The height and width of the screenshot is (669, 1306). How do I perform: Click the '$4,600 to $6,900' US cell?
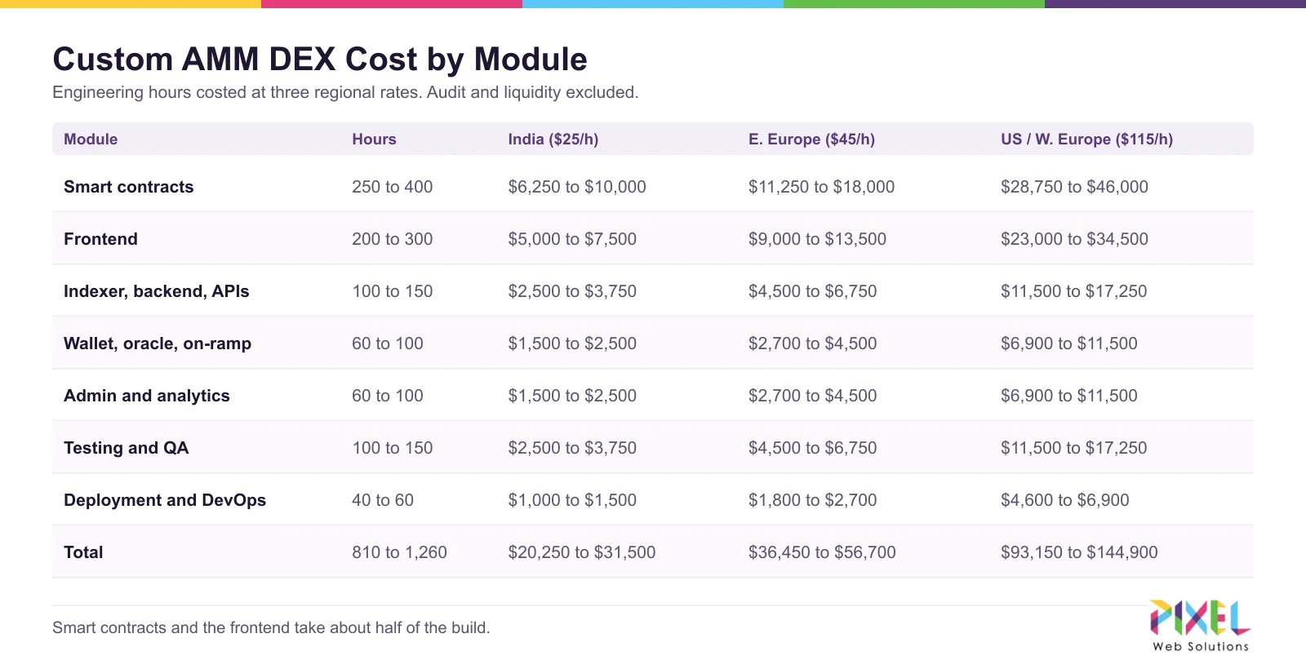tap(1065, 500)
